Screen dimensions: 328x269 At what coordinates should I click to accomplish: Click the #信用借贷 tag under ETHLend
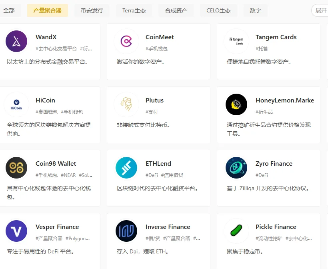coord(172,175)
